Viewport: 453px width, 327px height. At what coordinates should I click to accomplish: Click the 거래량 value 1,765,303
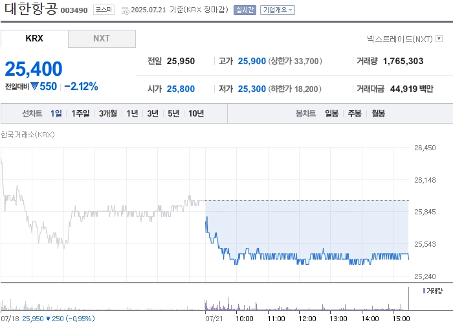(403, 61)
